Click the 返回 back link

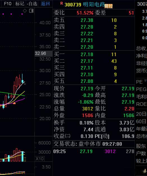[x=45, y=4]
